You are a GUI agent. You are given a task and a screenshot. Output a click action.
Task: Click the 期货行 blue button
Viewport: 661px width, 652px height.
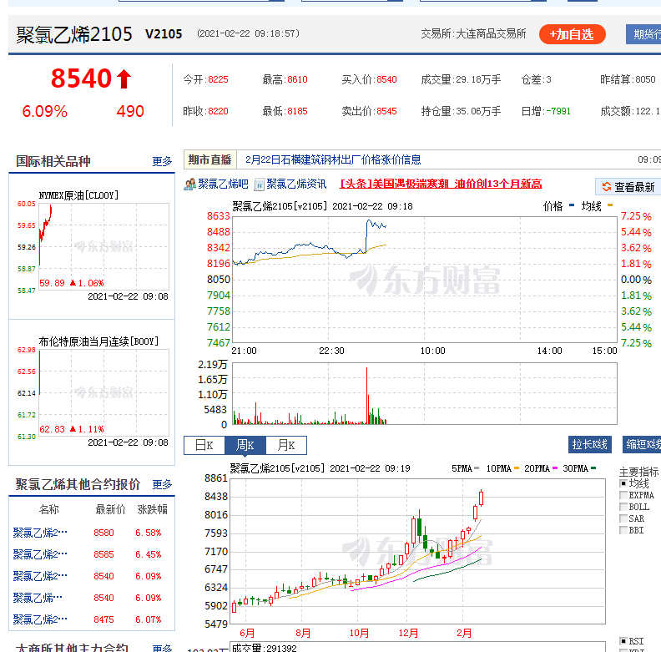pos(643,34)
